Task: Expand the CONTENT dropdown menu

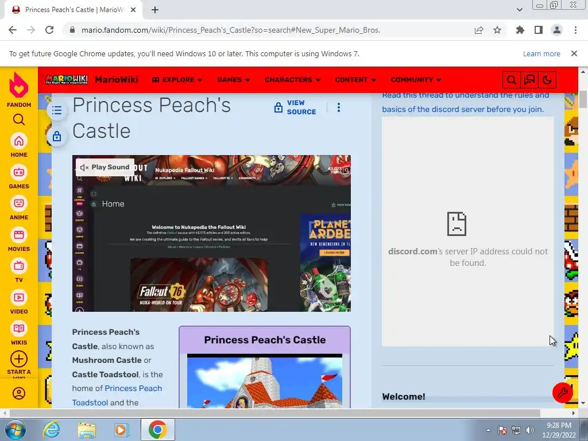Action: (355, 80)
